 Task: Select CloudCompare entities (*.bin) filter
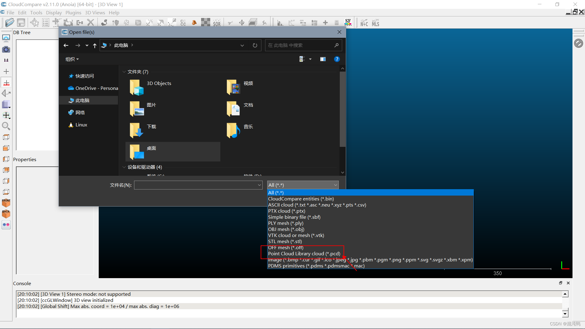pyautogui.click(x=370, y=199)
